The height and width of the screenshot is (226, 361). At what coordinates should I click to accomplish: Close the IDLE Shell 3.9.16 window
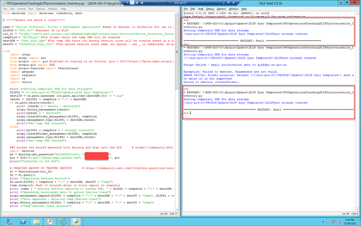pyautogui.click(x=354, y=3)
